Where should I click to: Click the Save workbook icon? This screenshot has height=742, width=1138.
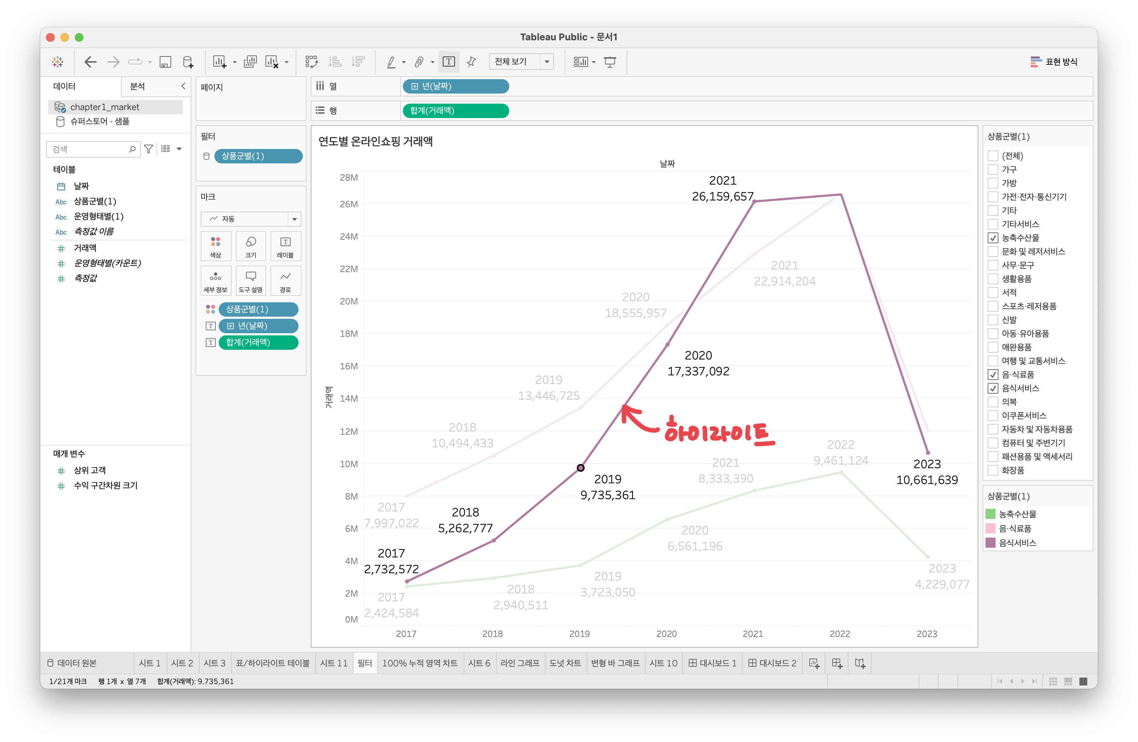165,62
